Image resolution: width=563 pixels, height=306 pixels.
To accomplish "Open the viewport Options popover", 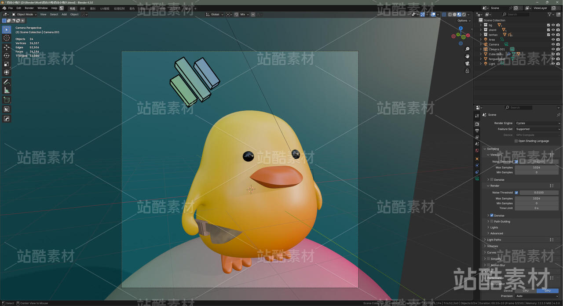I will pyautogui.click(x=464, y=21).
